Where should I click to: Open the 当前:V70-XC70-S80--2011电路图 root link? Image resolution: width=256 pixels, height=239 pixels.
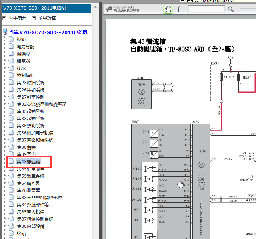click(x=48, y=32)
